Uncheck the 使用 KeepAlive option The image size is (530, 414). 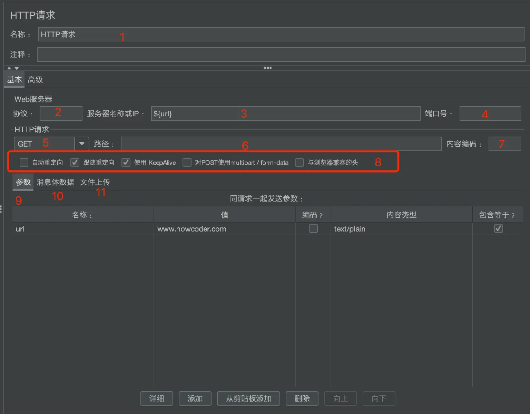pyautogui.click(x=126, y=162)
